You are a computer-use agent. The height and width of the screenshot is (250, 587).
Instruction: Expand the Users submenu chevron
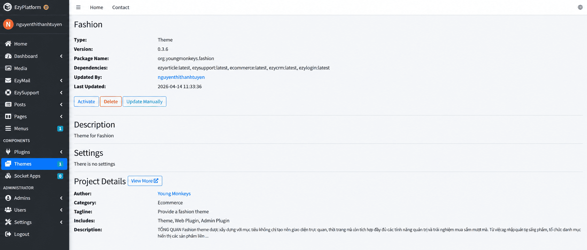[61, 210]
